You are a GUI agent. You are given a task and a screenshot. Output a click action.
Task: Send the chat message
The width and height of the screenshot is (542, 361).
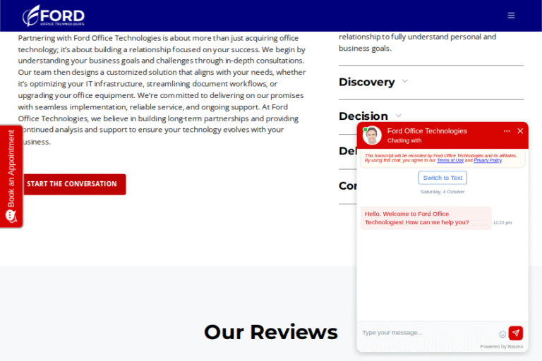point(516,333)
